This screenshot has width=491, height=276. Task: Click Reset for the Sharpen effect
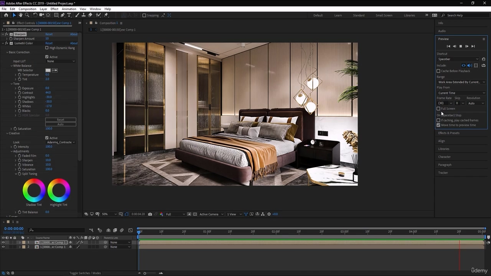49,34
